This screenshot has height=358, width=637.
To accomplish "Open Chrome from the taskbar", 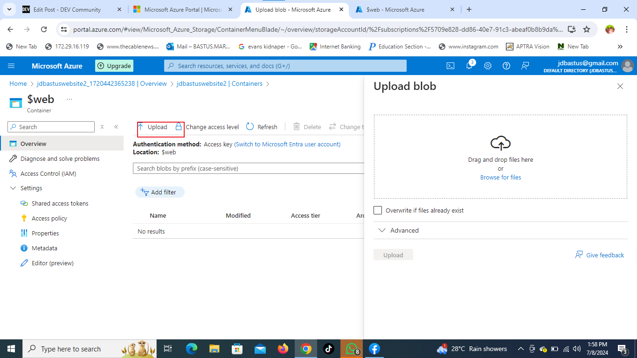I will pyautogui.click(x=306, y=349).
